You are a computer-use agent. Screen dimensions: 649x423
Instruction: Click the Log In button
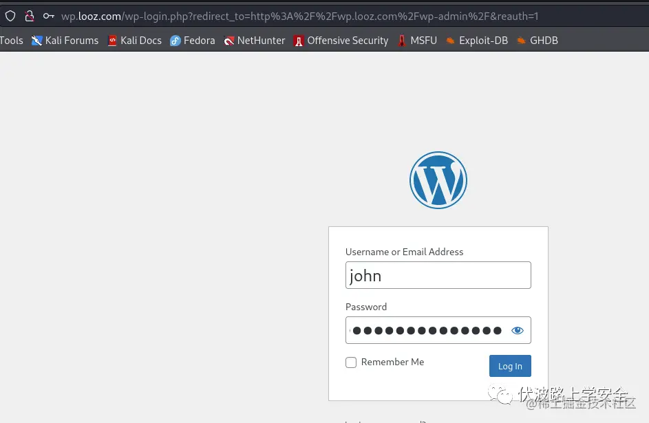click(510, 366)
